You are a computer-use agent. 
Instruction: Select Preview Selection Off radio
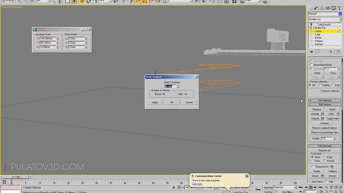point(310,85)
